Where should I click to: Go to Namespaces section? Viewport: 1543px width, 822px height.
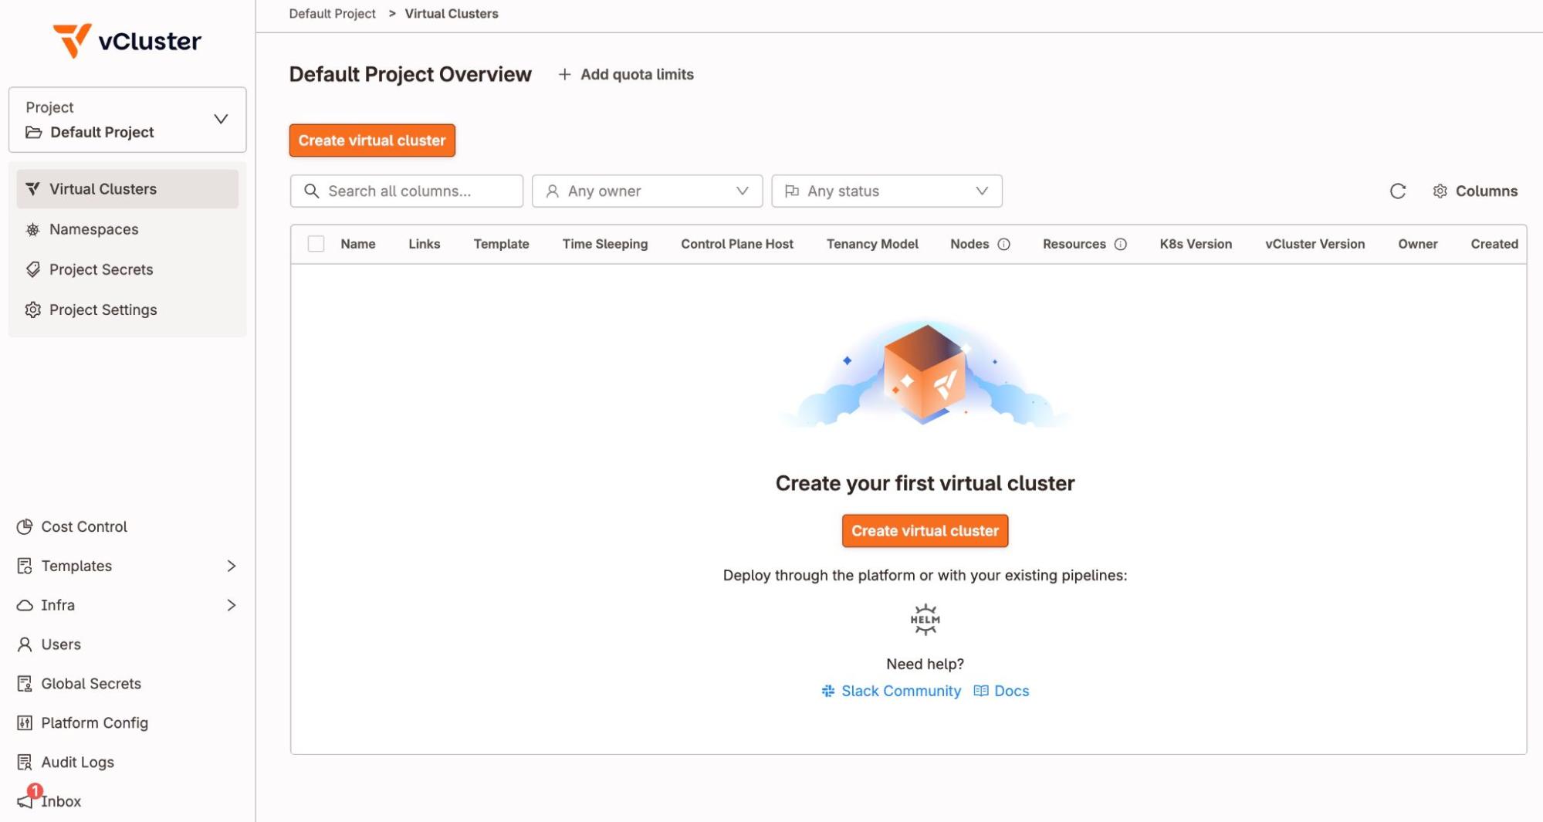[127, 229]
